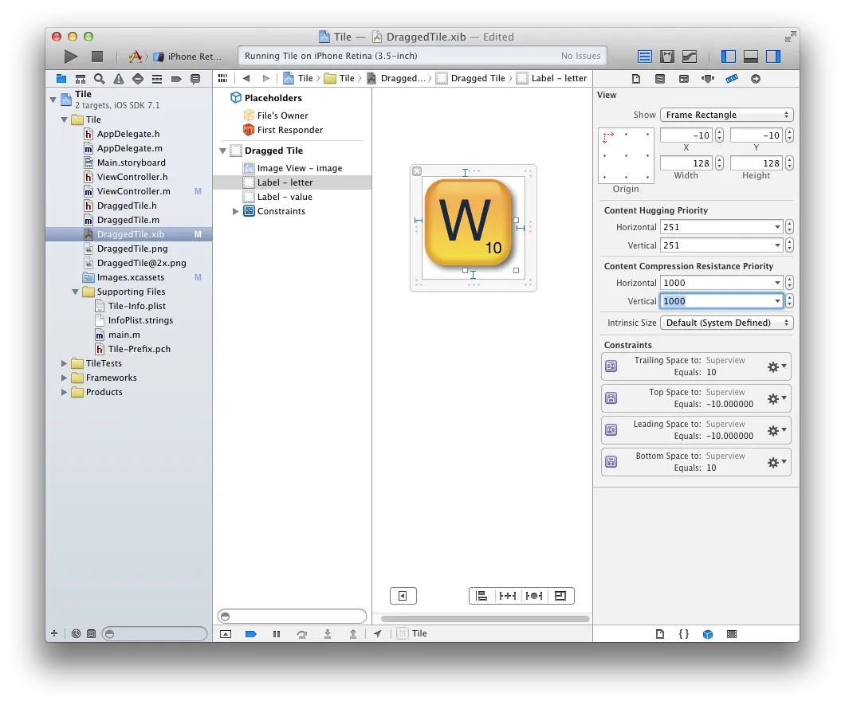Select the Object library tab
The height and width of the screenshot is (705, 845).
pyautogui.click(x=707, y=634)
